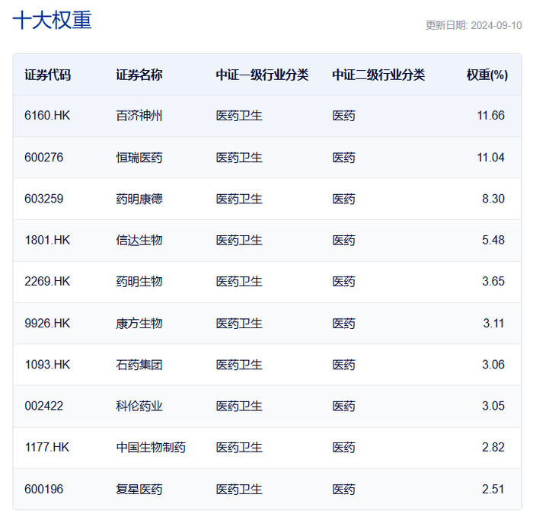Viewport: 533px width, 517px height.
Task: Click 医药卫生 in the 药明生物 row
Action: 239,282
